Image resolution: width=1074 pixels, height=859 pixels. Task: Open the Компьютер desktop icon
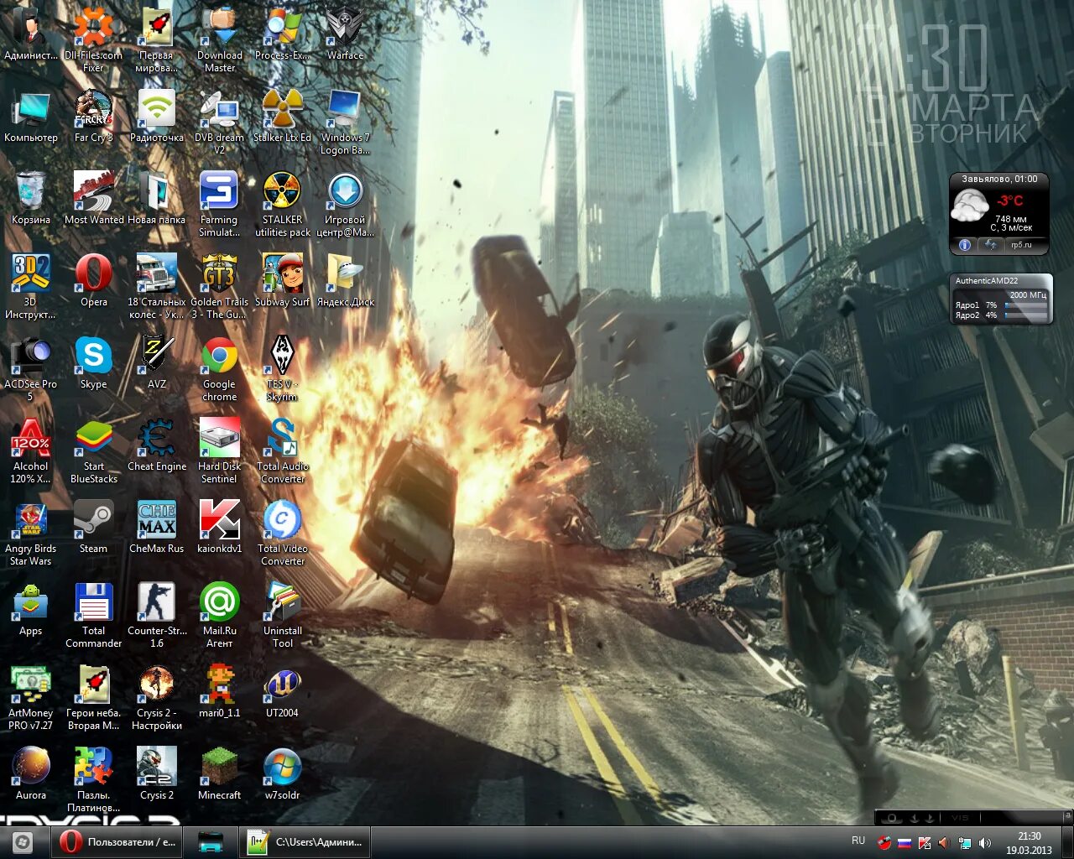(31, 116)
